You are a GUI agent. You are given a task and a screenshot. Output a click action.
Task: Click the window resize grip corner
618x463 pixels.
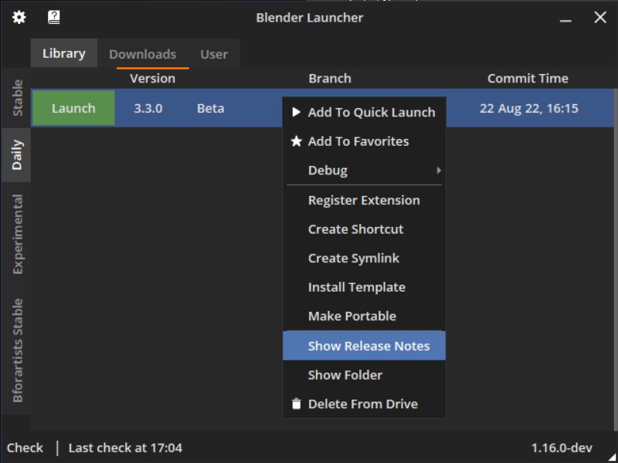[x=611, y=457]
